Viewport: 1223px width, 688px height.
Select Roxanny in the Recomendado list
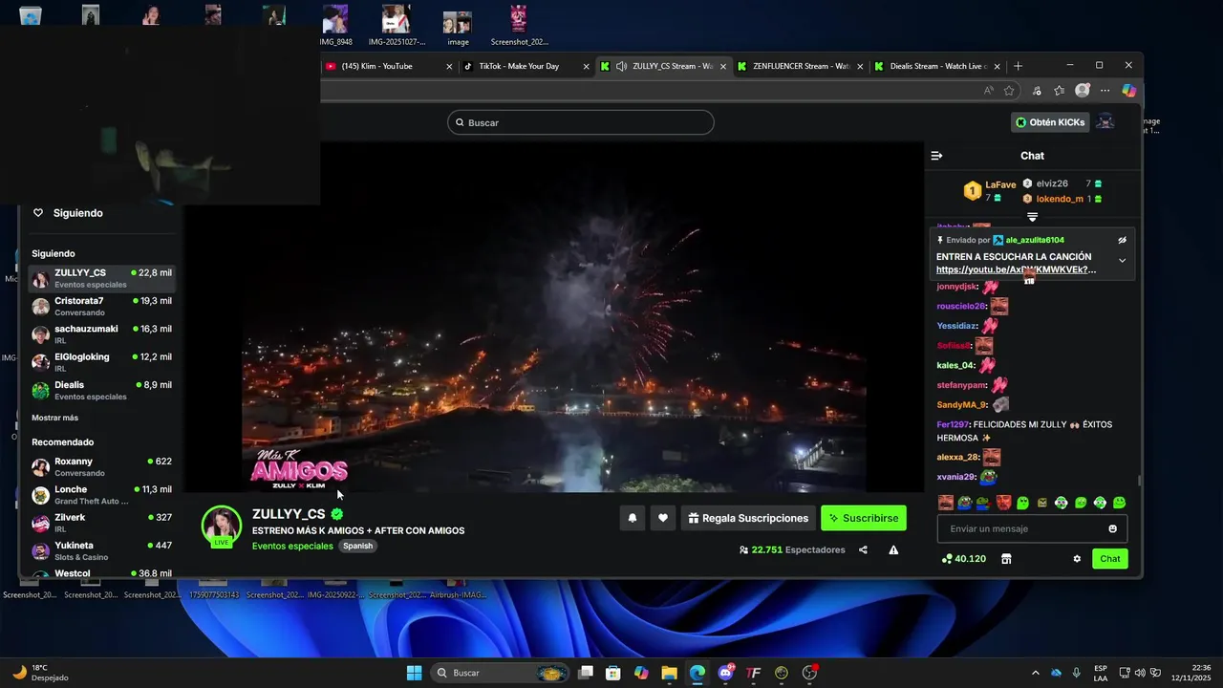coord(101,466)
